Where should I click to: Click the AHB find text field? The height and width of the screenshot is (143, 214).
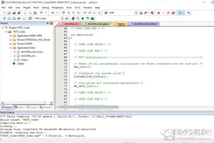point(121,13)
